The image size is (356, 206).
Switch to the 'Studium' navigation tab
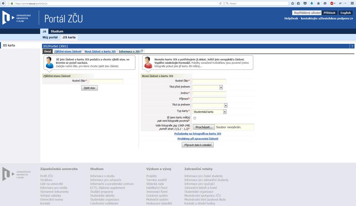57,31
